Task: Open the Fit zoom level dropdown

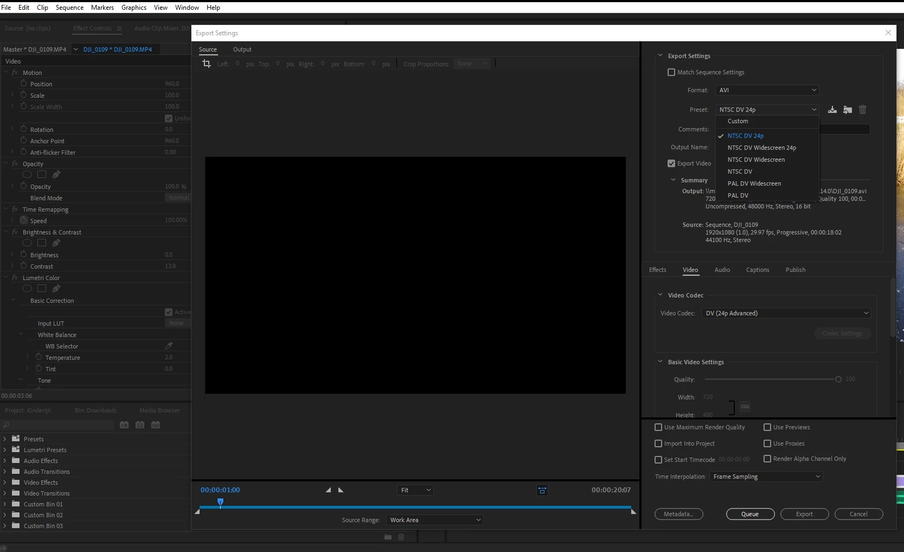Action: pos(415,490)
